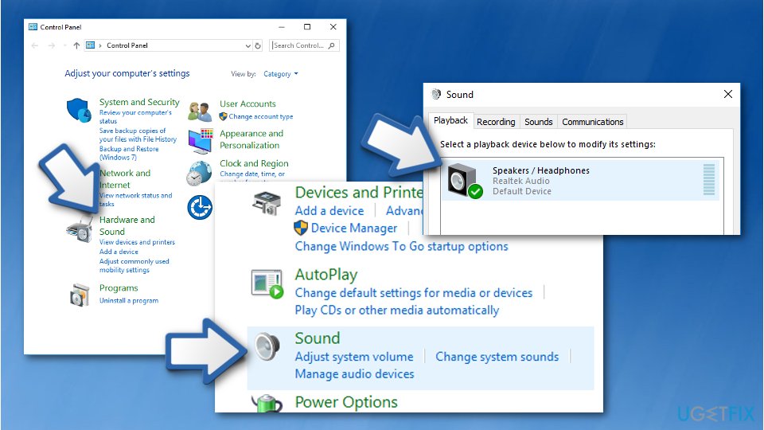
Task: Click Review your computer's status link
Action: coord(135,116)
